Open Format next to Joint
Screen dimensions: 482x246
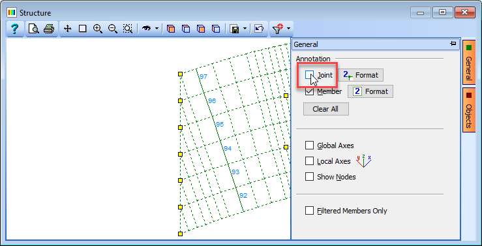[361, 75]
